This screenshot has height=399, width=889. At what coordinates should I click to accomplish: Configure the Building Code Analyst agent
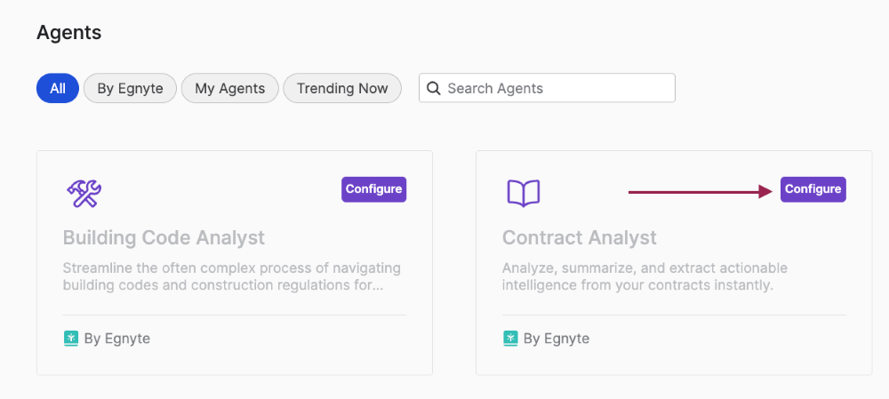[x=373, y=189]
